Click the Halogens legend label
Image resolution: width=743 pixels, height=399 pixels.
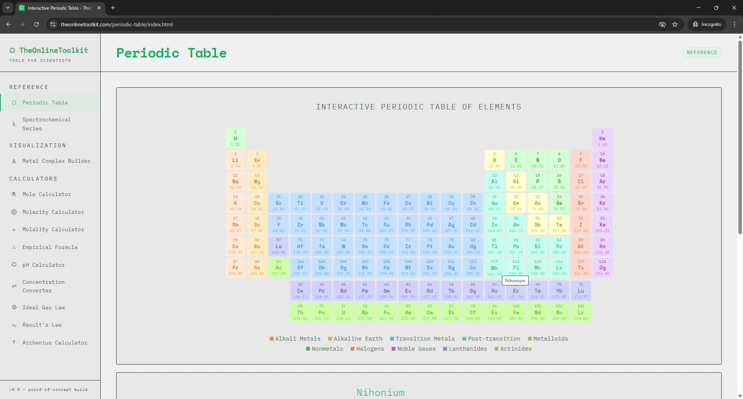click(x=370, y=349)
